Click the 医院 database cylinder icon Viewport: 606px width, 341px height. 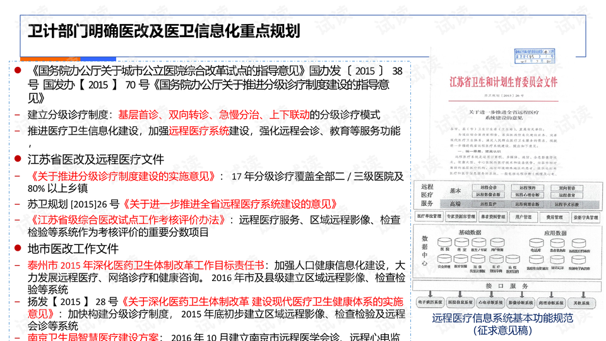click(x=444, y=242)
